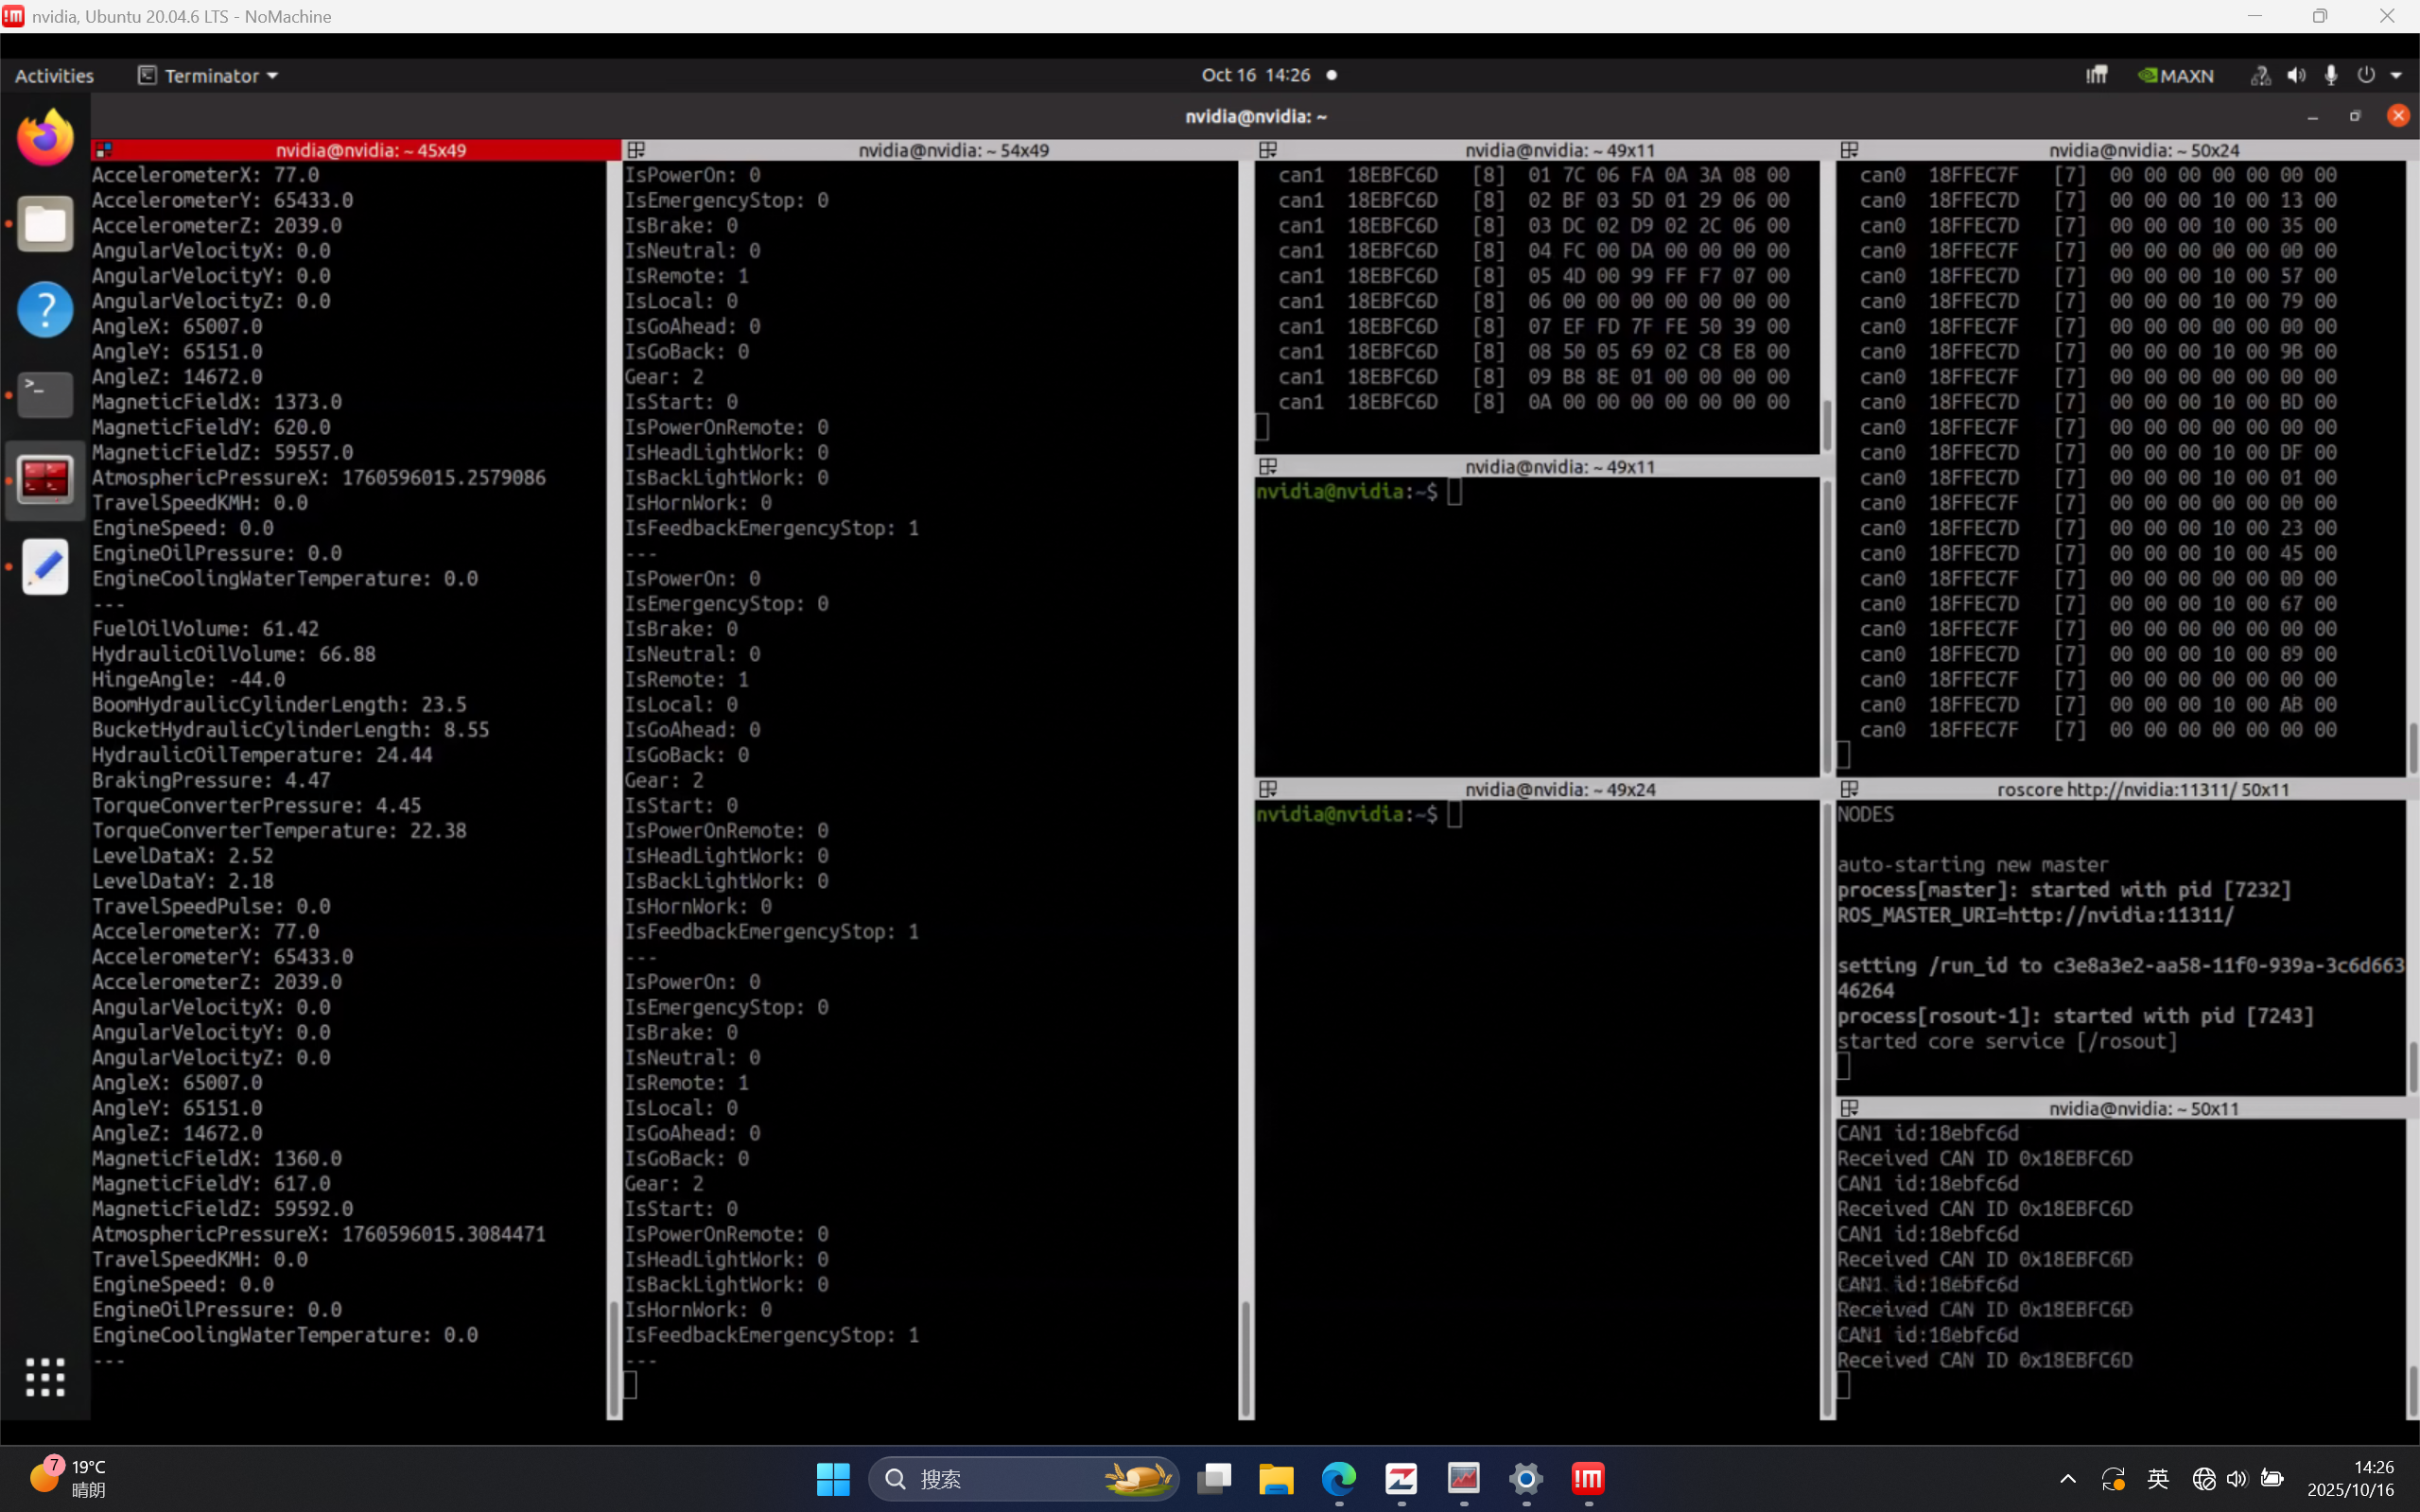Open NVIDIA MAXN power mode indicator
Screen dimensions: 2420x1512
(2176, 76)
